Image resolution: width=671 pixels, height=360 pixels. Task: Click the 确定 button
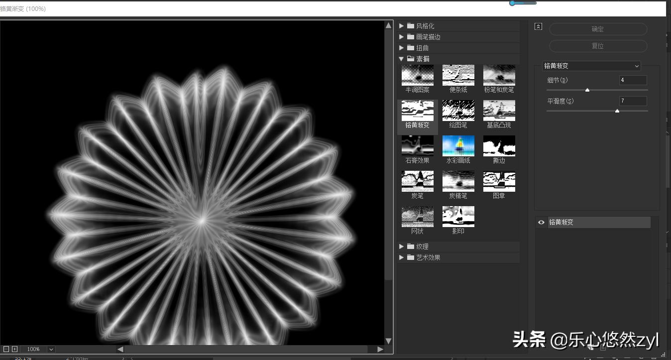click(598, 29)
